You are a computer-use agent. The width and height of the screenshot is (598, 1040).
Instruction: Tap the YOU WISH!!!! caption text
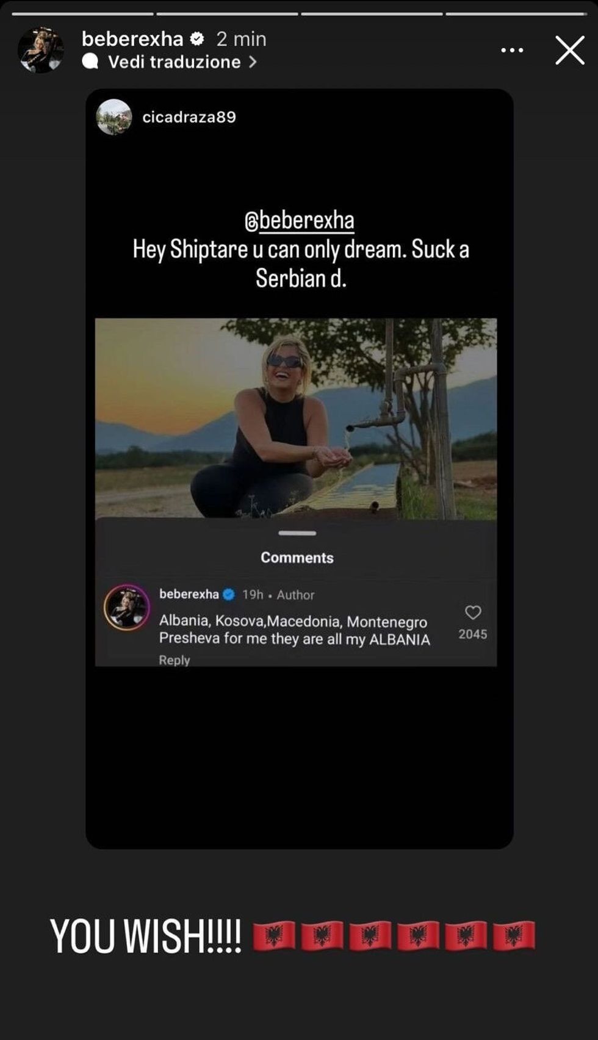145,936
